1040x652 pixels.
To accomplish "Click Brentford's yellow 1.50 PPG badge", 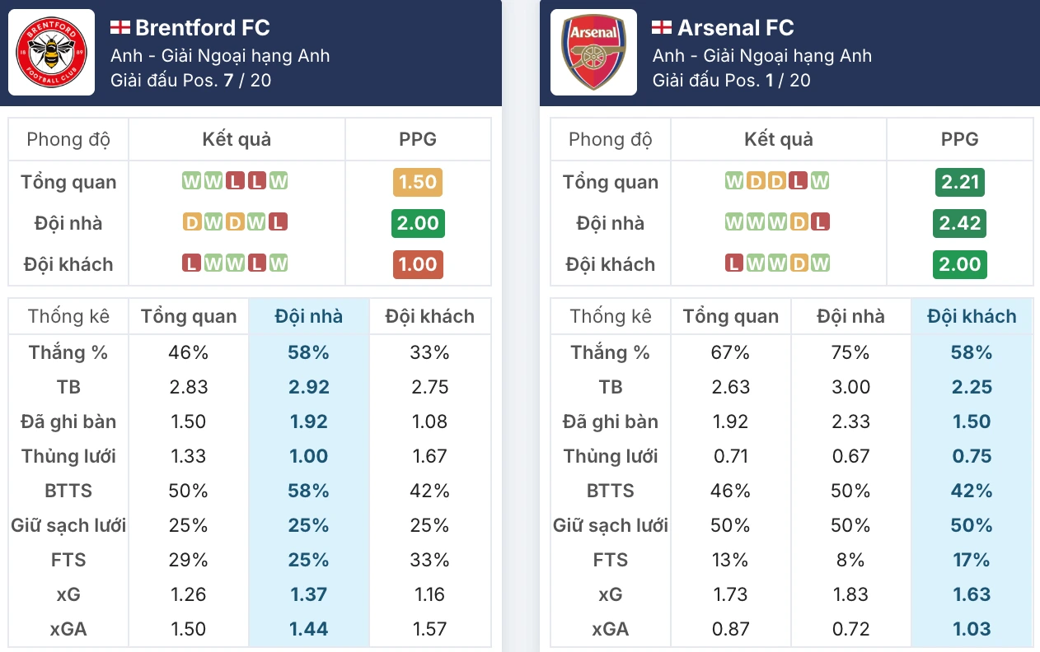I will 418,182.
